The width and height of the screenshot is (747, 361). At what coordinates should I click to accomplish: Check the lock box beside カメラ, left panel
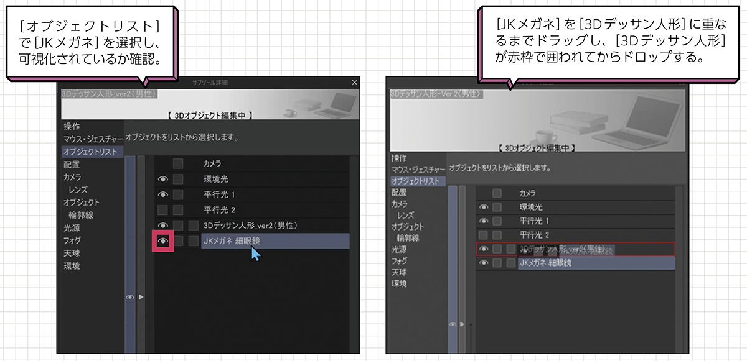tap(178, 164)
